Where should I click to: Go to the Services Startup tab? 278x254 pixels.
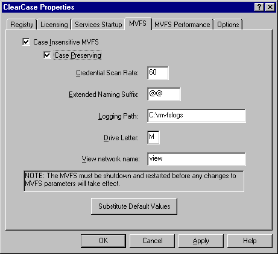(x=98, y=25)
